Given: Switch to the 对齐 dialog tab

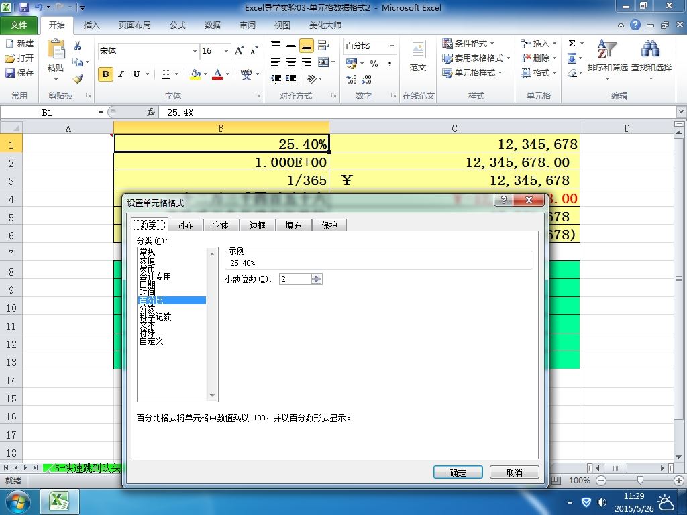Looking at the screenshot, I should (x=185, y=225).
